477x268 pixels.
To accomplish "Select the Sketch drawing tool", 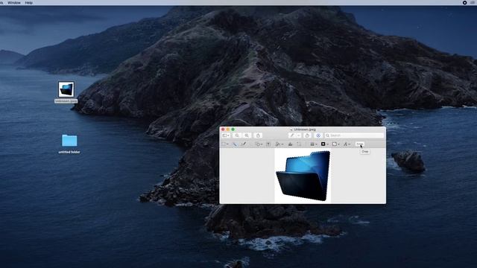I will [244, 144].
